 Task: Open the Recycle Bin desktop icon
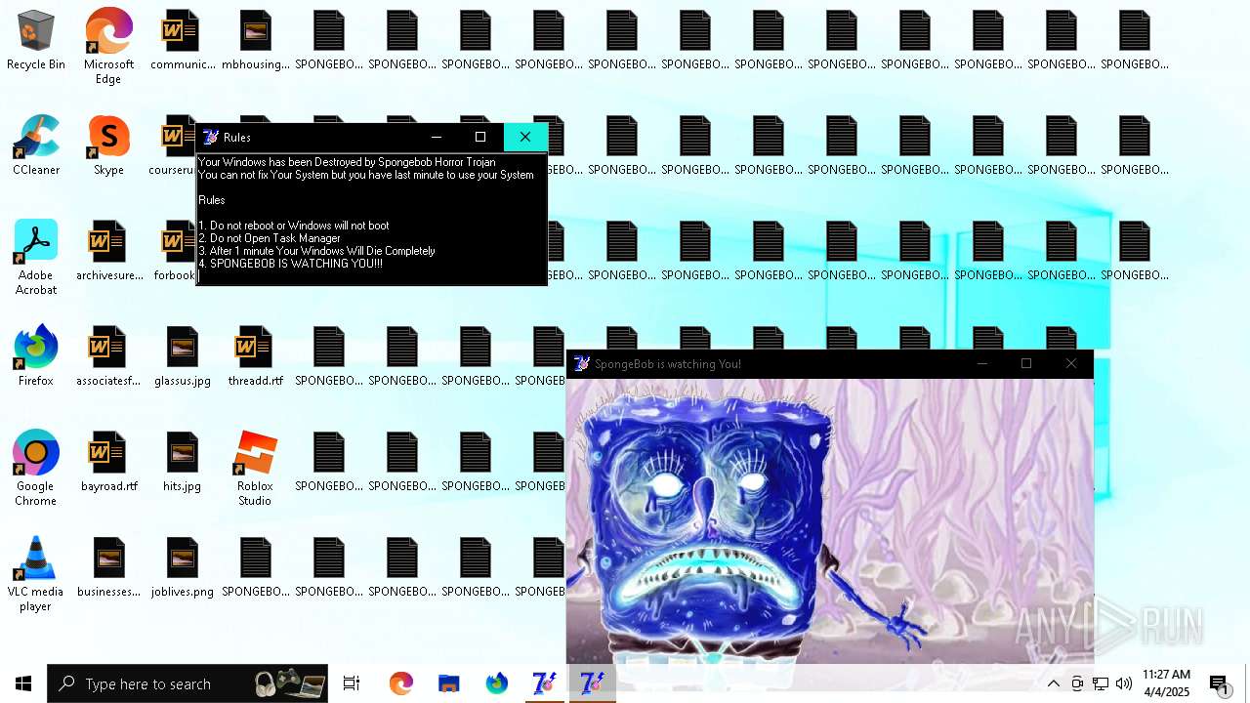point(36,40)
